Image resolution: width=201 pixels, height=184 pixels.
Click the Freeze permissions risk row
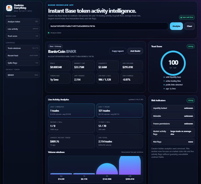pyautogui.click(x=173, y=124)
